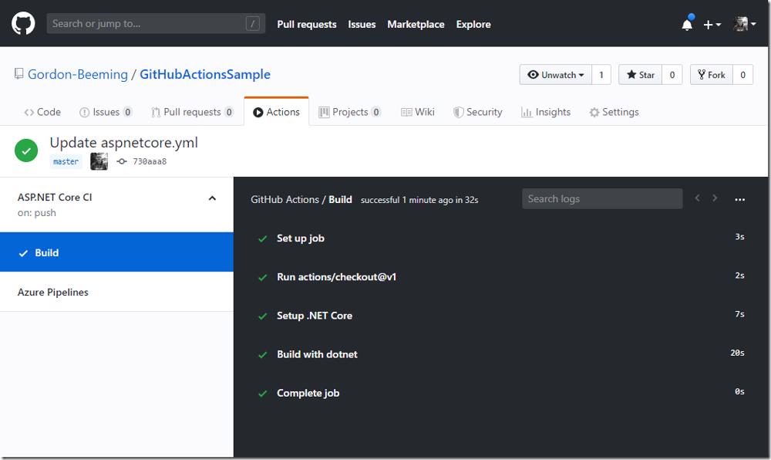Open the GitHubActionsSample repository link
This screenshot has height=460, width=771.
point(205,74)
